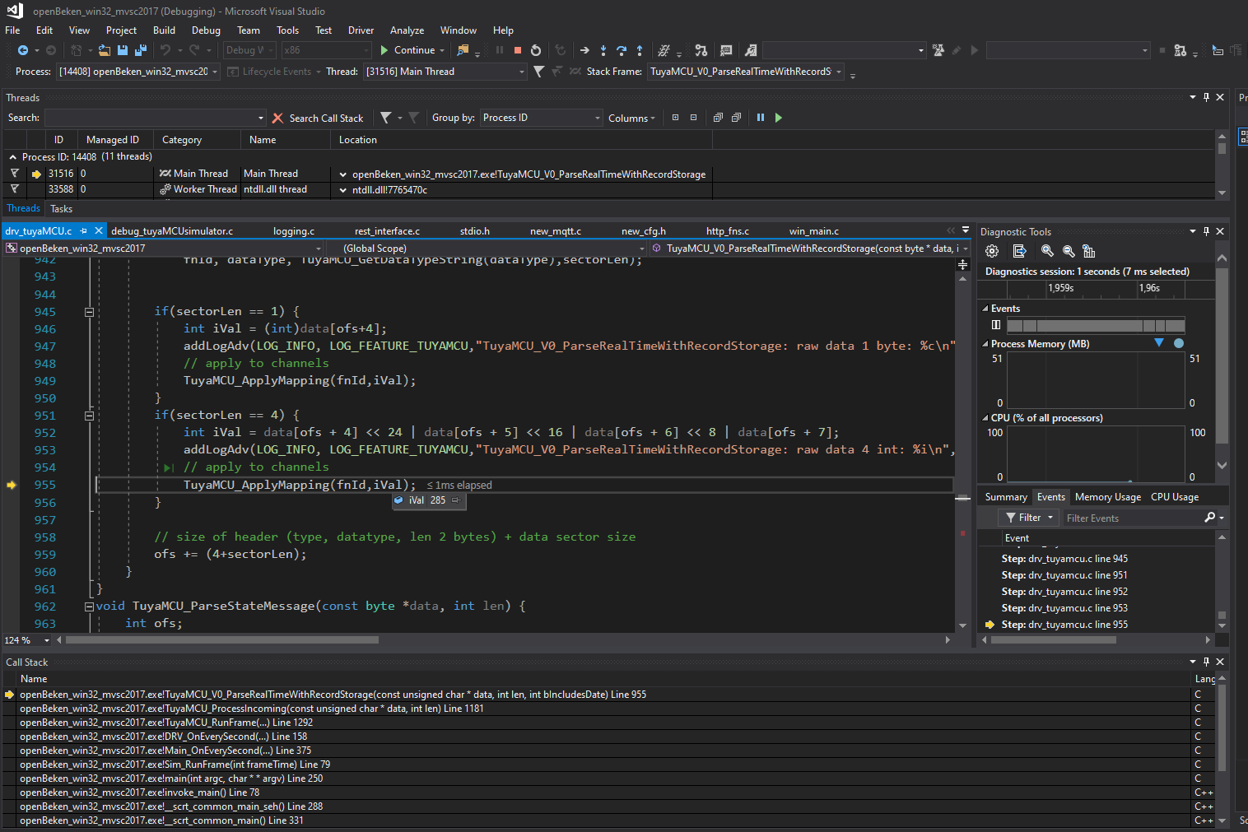The width and height of the screenshot is (1248, 832).
Task: Zoom out the diagnostics timeline
Action: click(1069, 251)
